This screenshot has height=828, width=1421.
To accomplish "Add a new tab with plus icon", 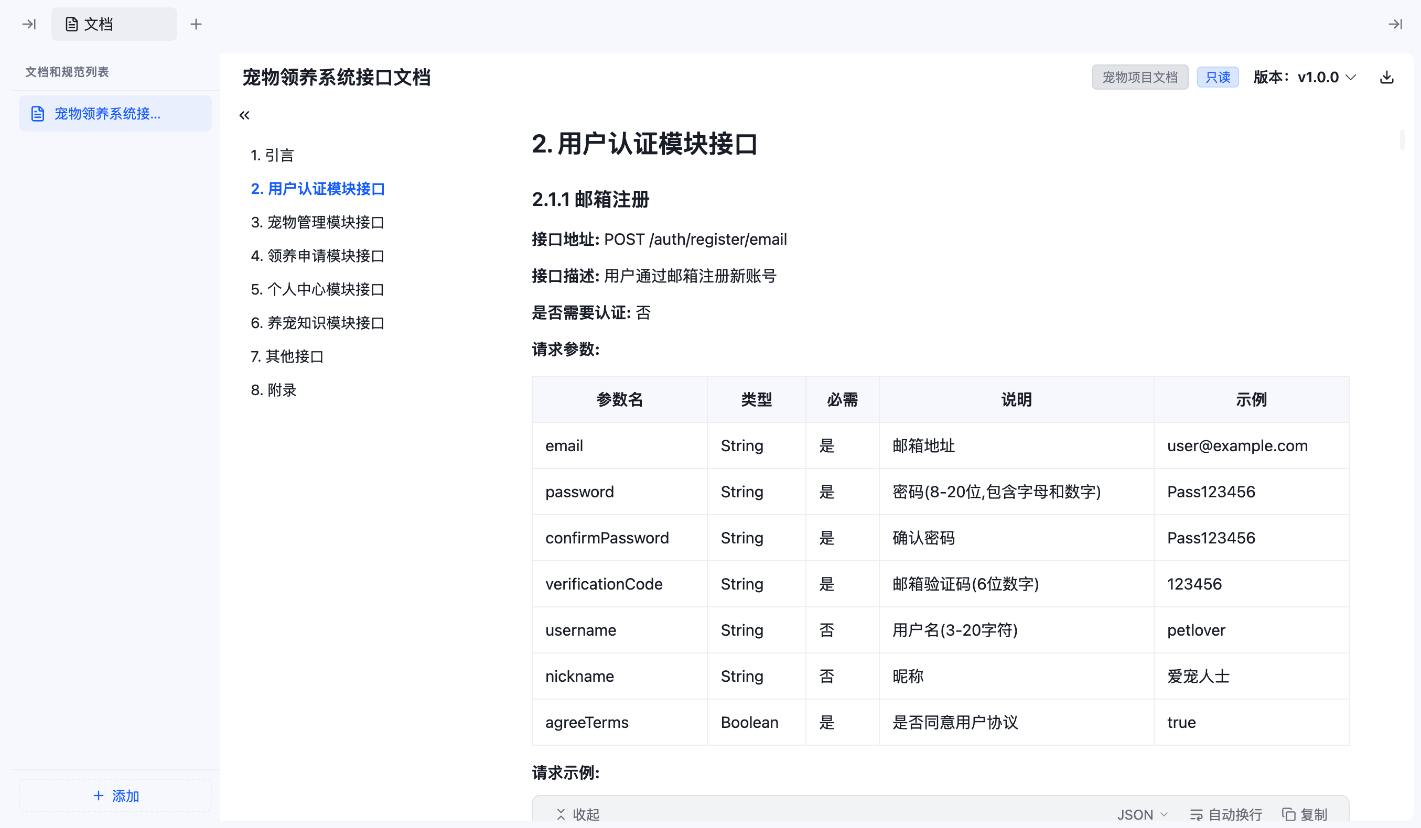I will click(196, 24).
